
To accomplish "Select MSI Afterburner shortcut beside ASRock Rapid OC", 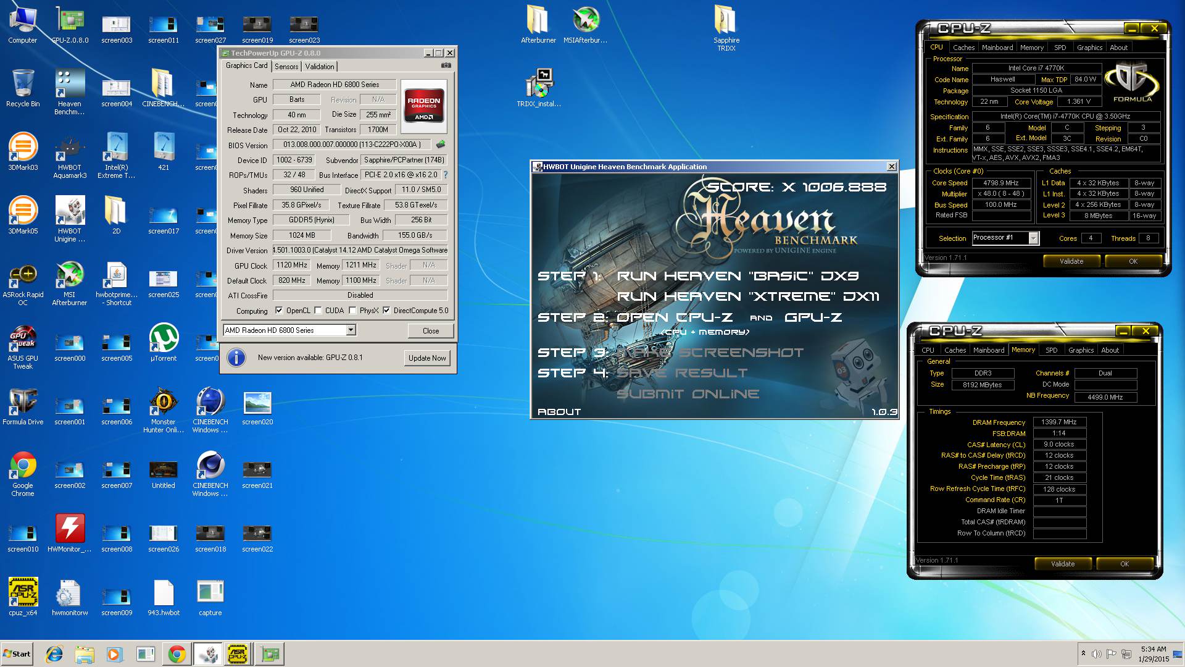I will 70,283.
